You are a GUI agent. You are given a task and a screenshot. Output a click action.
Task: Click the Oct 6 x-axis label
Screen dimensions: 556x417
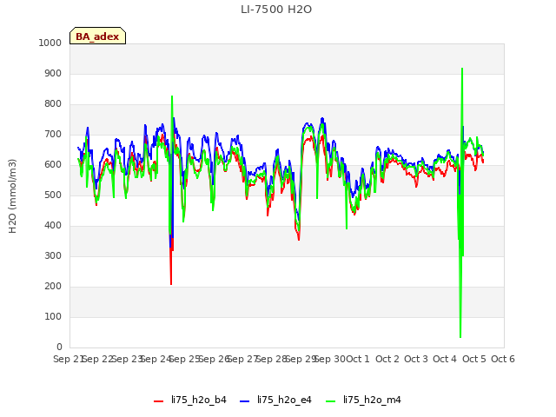point(503,359)
